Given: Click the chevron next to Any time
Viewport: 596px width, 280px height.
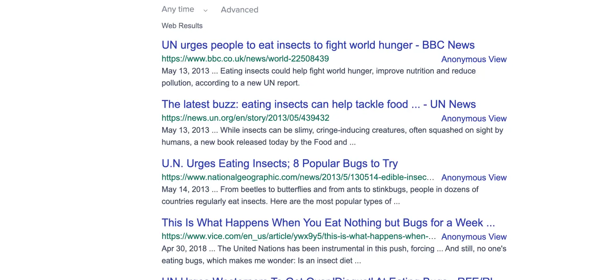Looking at the screenshot, I should pyautogui.click(x=205, y=10).
